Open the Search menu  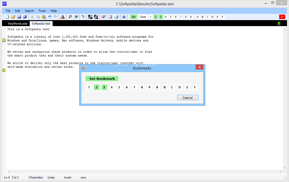[x=29, y=11]
